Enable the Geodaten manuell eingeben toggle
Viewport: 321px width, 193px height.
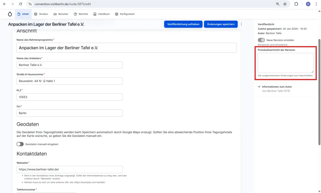[x=20, y=144]
